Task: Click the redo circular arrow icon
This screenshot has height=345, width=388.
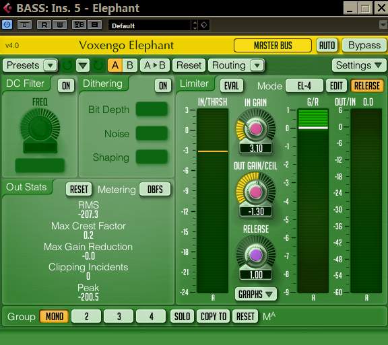Action: point(98,65)
